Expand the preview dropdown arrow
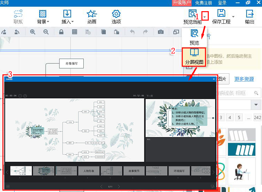262x192 pixels. pyautogui.click(x=206, y=16)
